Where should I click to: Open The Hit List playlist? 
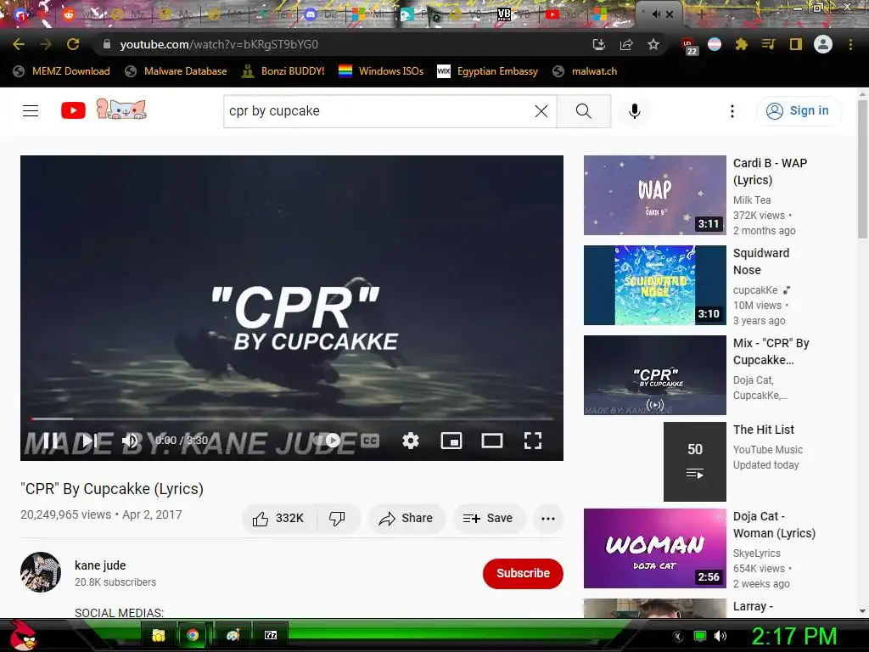[x=695, y=461]
